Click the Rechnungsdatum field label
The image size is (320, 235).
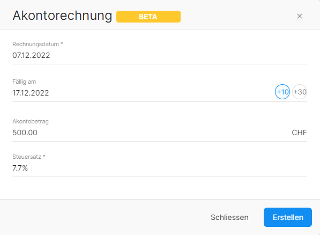coord(38,44)
